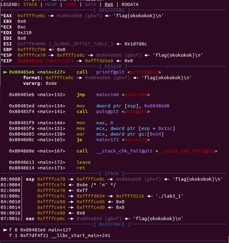Click __stack_chk_fail@plt call target
The width and height of the screenshot is (229, 243).
coord(124,151)
